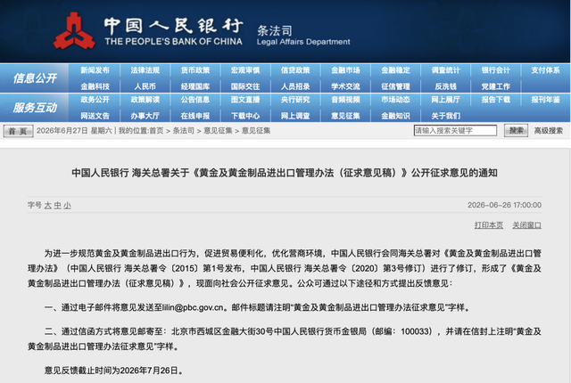Open 政务公开 in service menu
Viewport: 571px width, 383px height.
pyautogui.click(x=95, y=100)
